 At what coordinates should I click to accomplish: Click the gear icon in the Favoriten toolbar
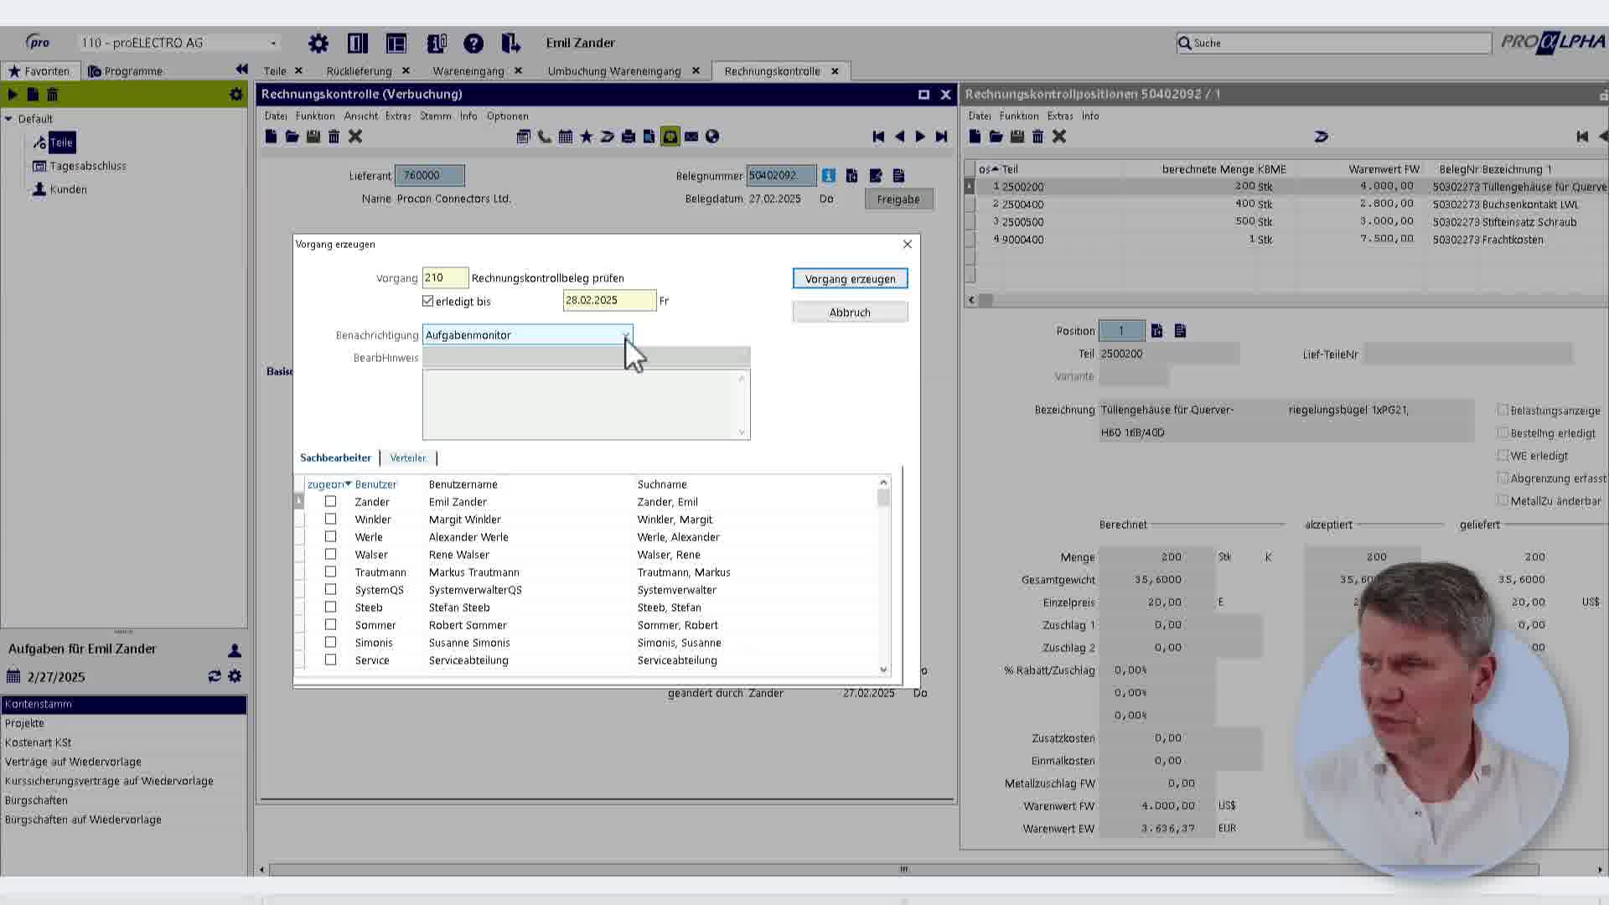[x=235, y=95]
